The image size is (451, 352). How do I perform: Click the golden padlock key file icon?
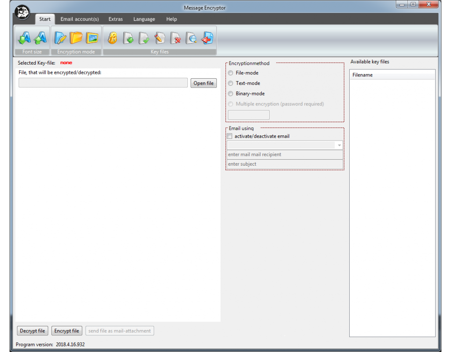tap(112, 38)
